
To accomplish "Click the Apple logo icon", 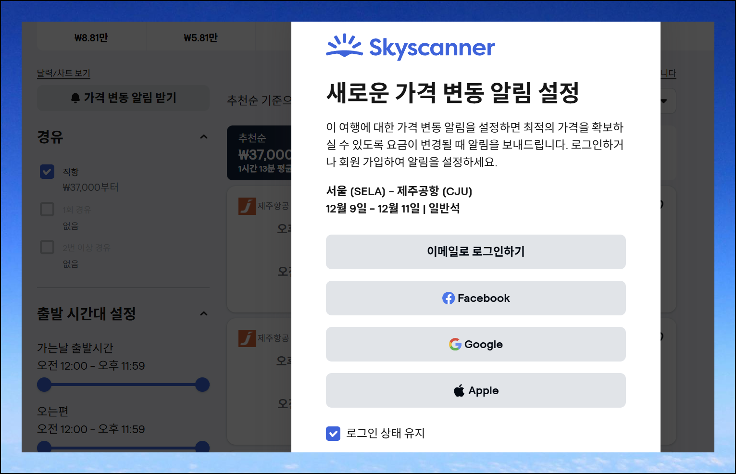I will click(459, 390).
